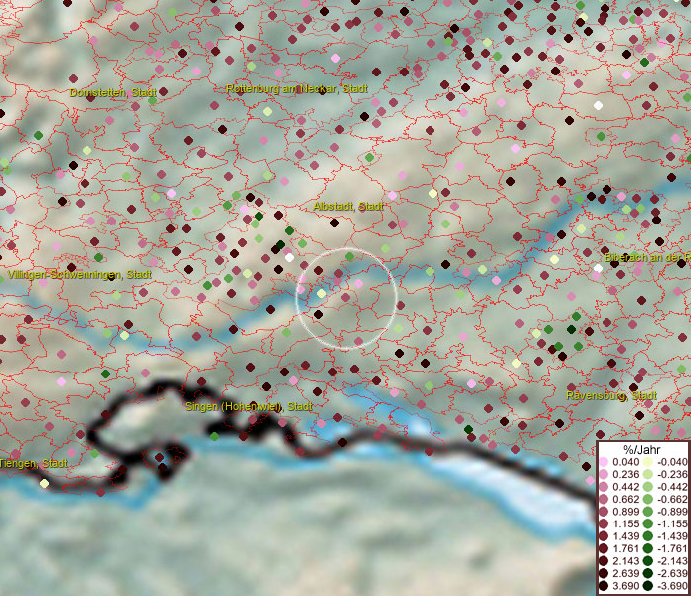This screenshot has width=691, height=596.
Task: Choose the legend swatch for 1.761
Action: [x=604, y=549]
